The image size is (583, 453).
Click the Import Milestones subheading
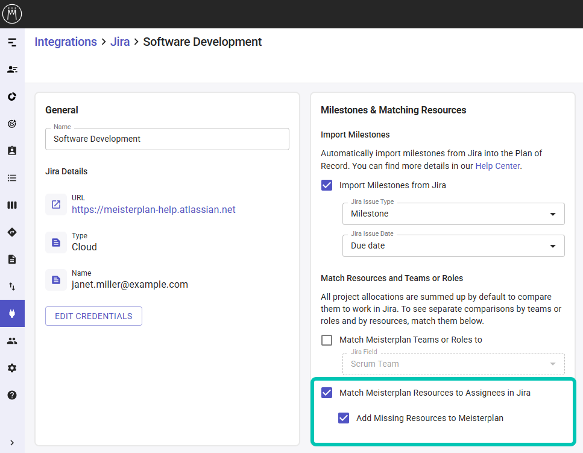click(x=355, y=135)
